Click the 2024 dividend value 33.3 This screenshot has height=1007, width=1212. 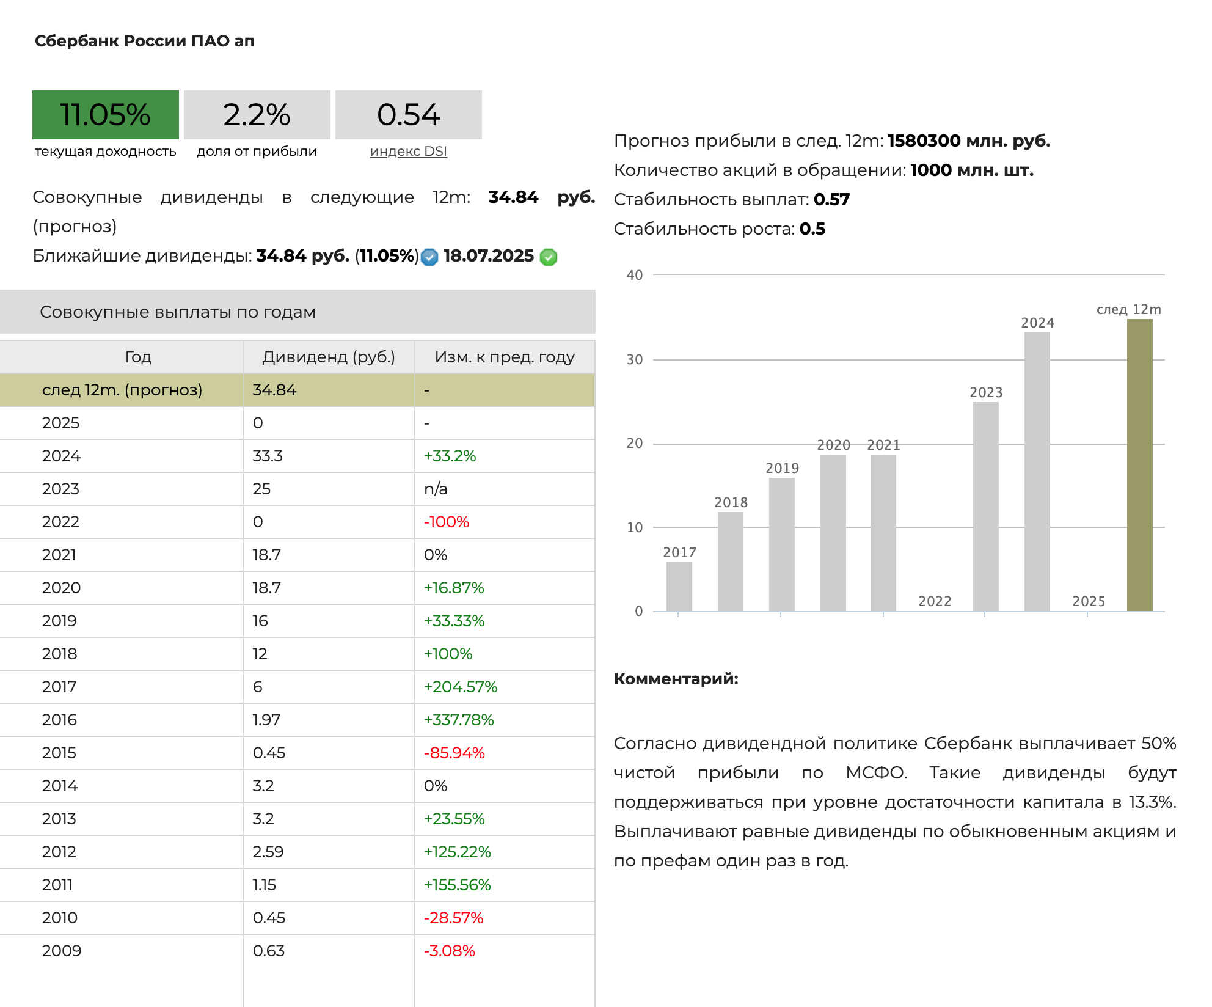pos(268,456)
